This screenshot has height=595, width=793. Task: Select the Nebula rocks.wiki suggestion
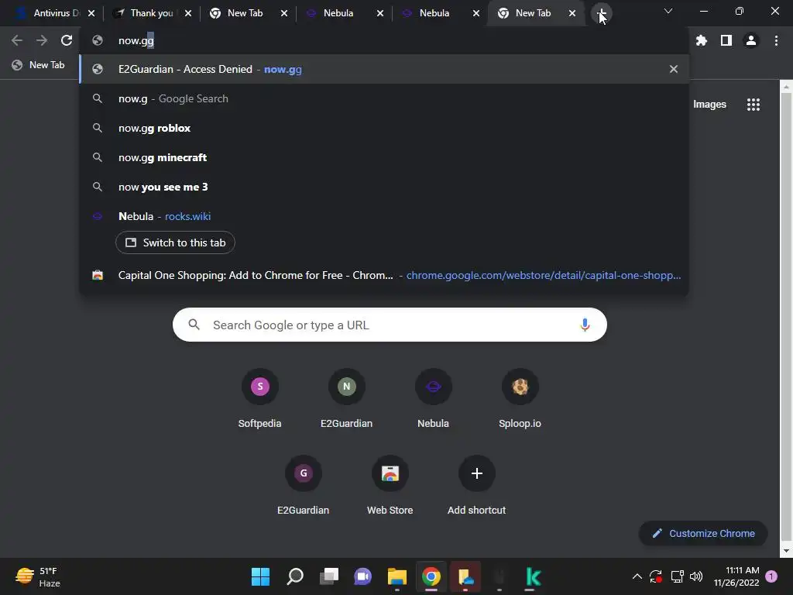[384, 216]
